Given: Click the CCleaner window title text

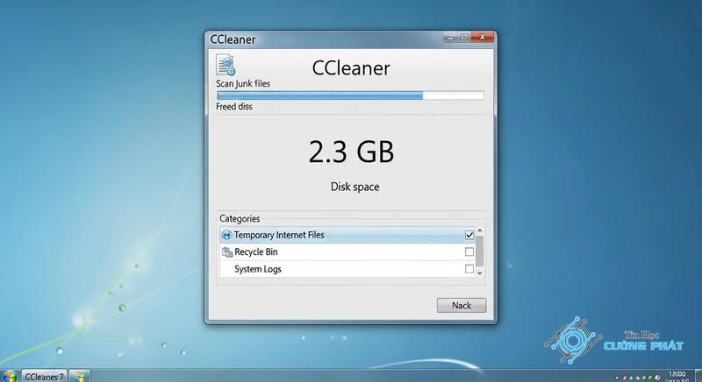Looking at the screenshot, I should (x=233, y=39).
